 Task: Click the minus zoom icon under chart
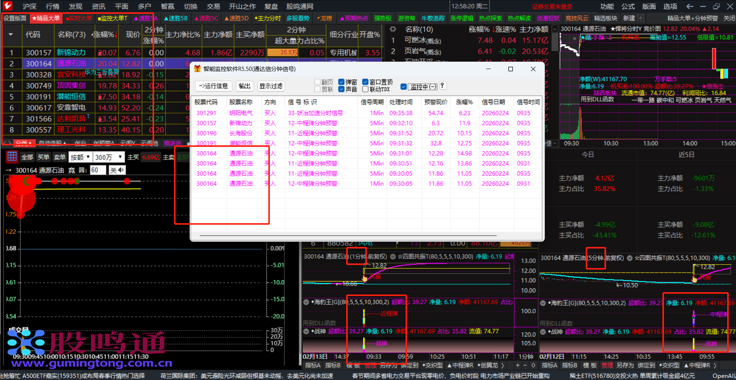[525, 365]
